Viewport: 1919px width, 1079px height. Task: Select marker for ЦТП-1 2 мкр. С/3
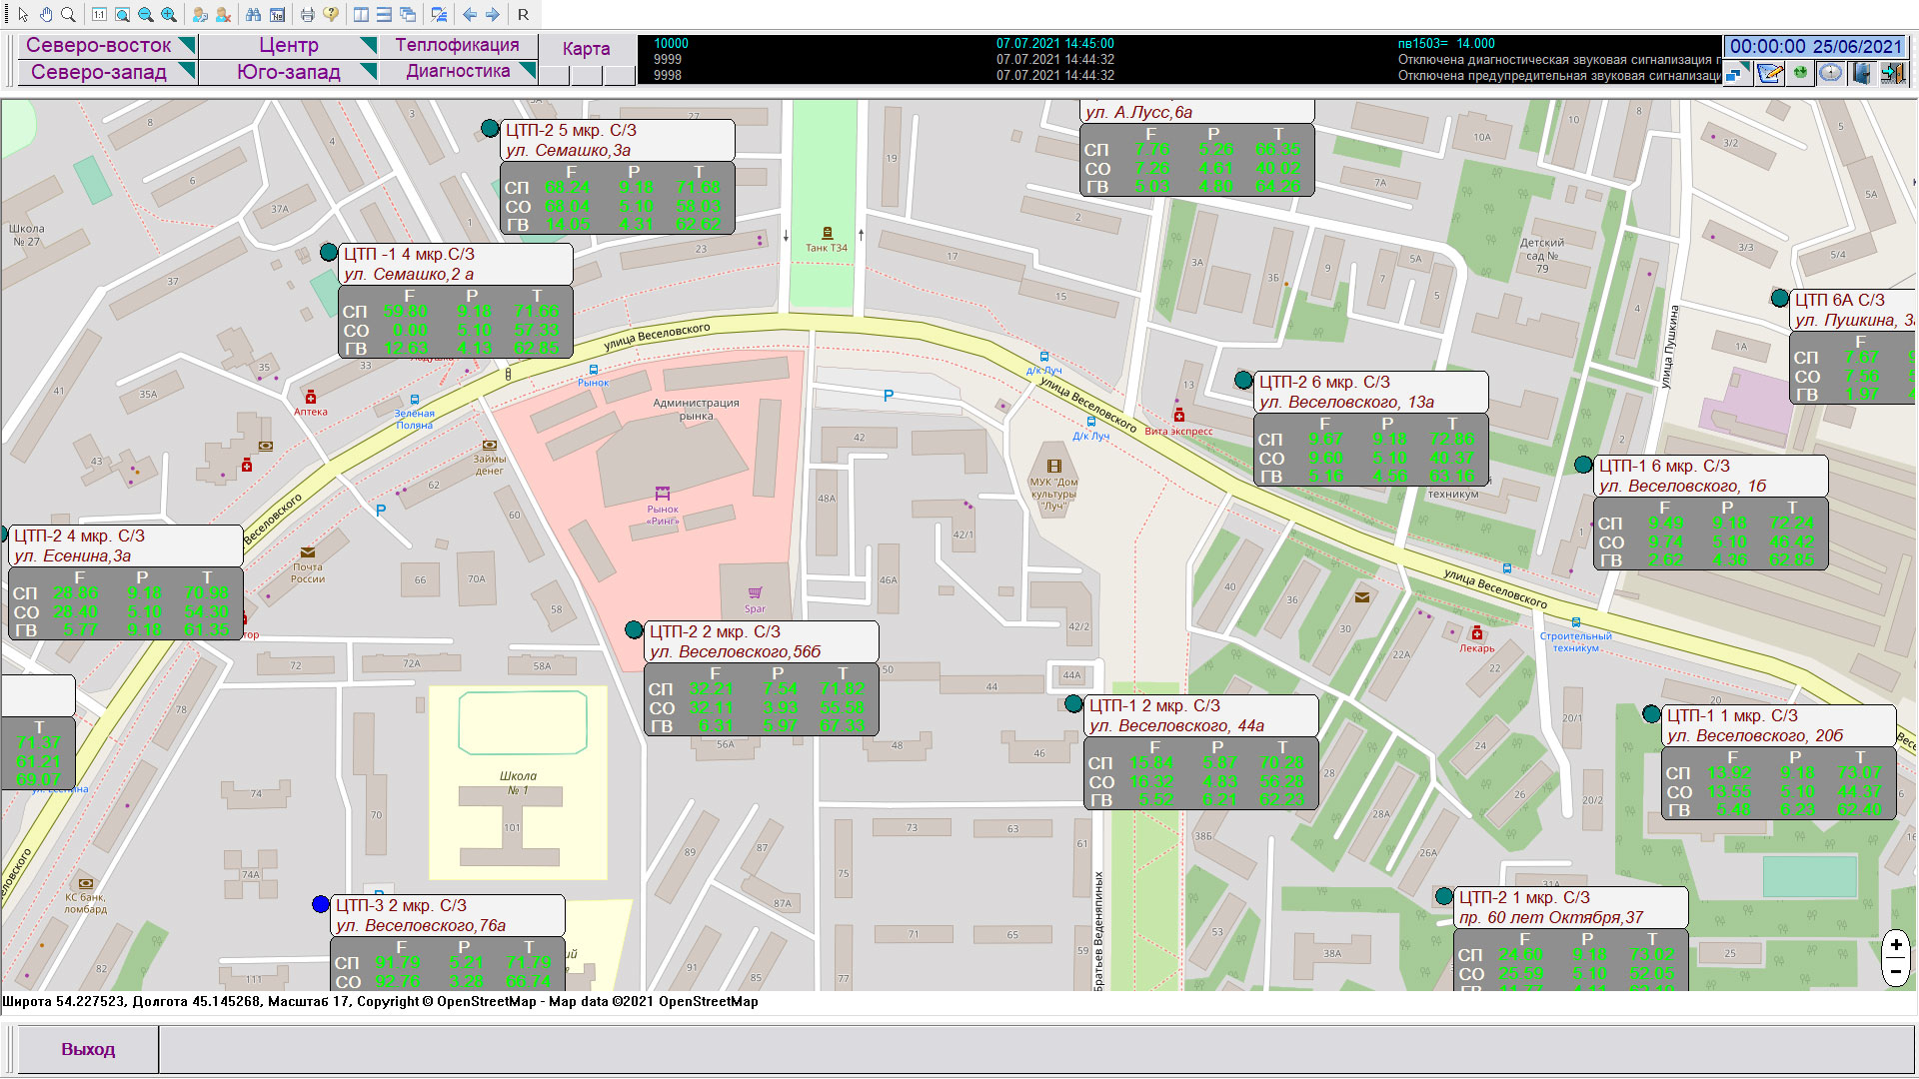[x=1073, y=704]
